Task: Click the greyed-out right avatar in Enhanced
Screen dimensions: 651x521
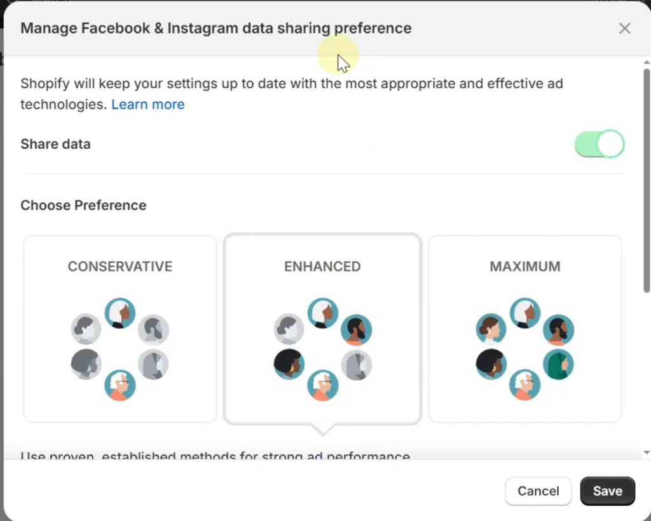Action: pyautogui.click(x=356, y=365)
